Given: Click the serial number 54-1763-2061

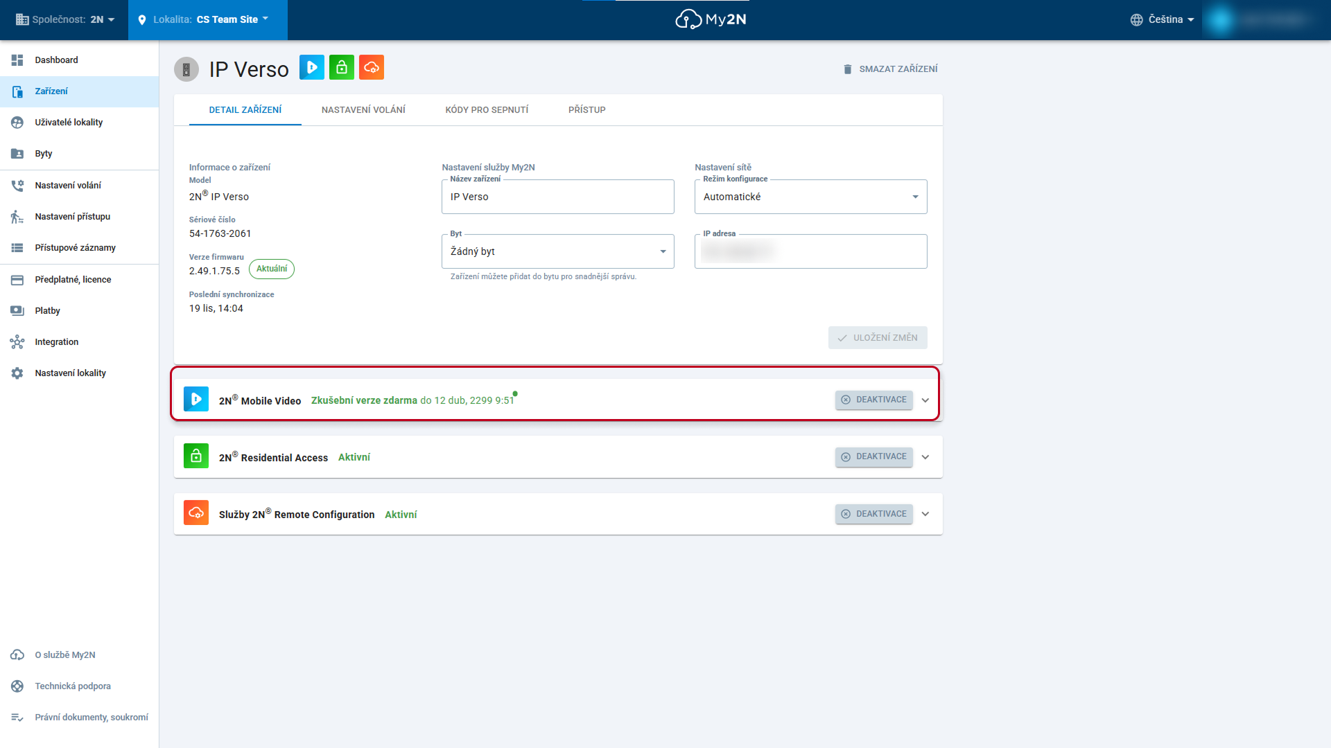Looking at the screenshot, I should (x=220, y=234).
